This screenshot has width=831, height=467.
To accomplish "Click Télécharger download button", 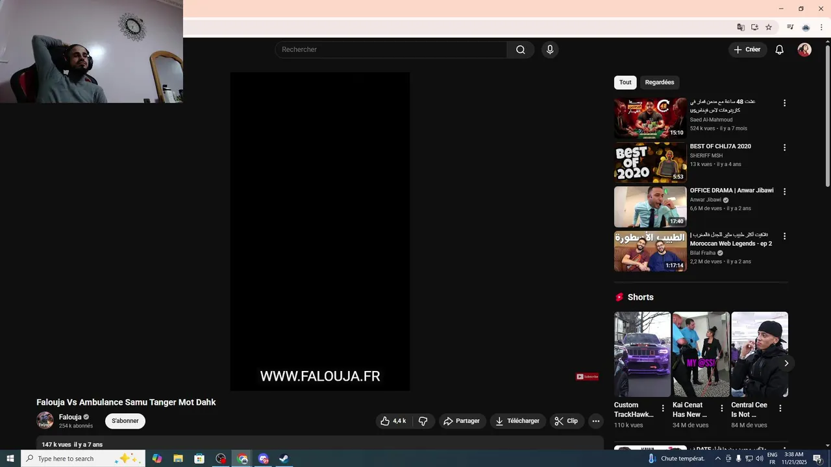I will click(x=517, y=421).
